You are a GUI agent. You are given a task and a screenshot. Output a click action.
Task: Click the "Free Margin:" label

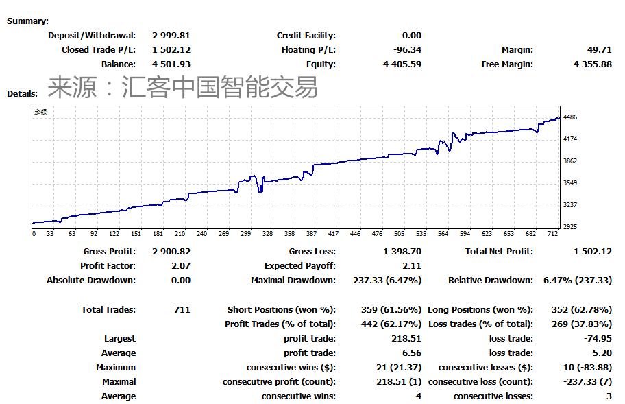[507, 64]
